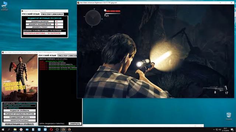236x132 pixels.
Task: Close the resource editor window
Action: (65, 11)
